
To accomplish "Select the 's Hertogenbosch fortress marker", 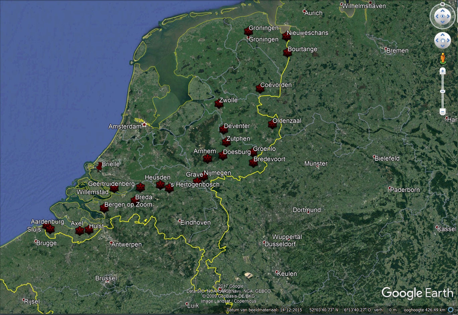I will coord(169,188).
